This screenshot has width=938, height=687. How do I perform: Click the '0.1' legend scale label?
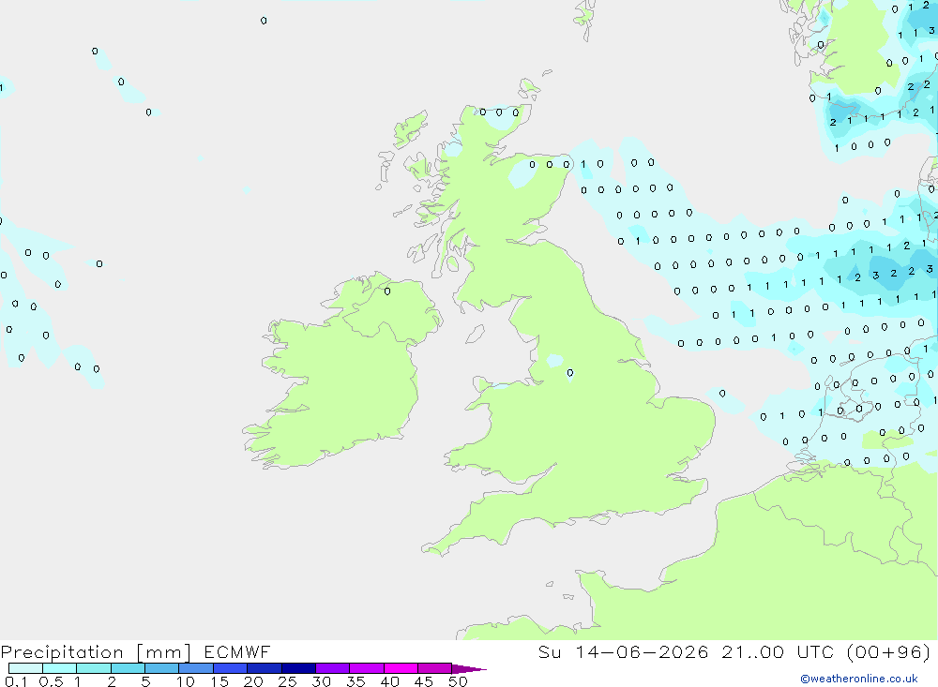(x=16, y=681)
